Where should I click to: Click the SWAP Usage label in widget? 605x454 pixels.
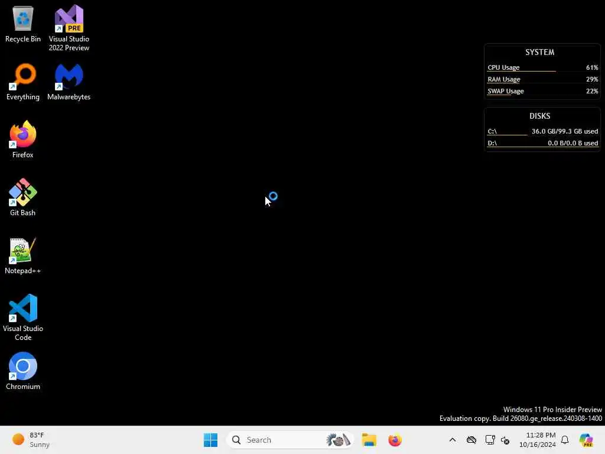pyautogui.click(x=506, y=91)
